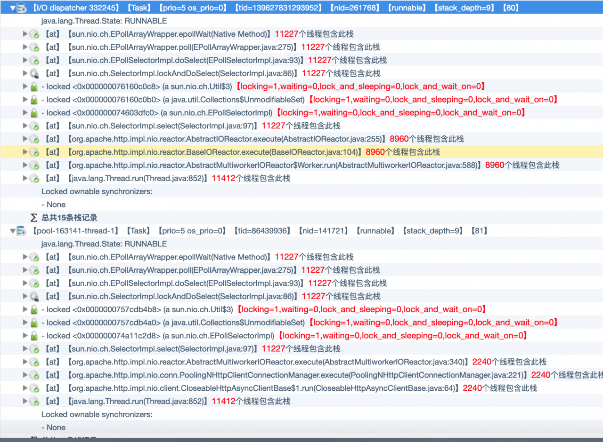603x442 pixels.
Task: Expand the AbstractIOReactor.execute frame
Action: pos(25,139)
